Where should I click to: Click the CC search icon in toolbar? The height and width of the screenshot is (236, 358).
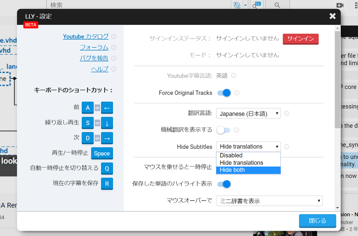(257, 5)
